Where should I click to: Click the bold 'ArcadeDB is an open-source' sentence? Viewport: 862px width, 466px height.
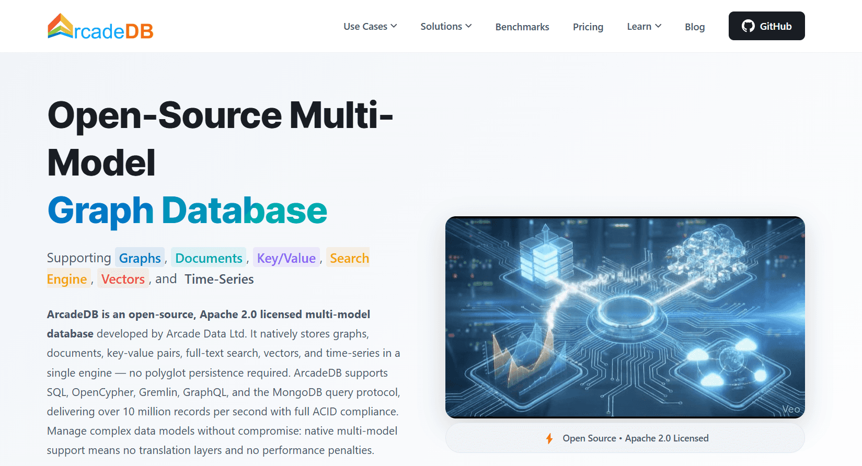pyautogui.click(x=209, y=323)
